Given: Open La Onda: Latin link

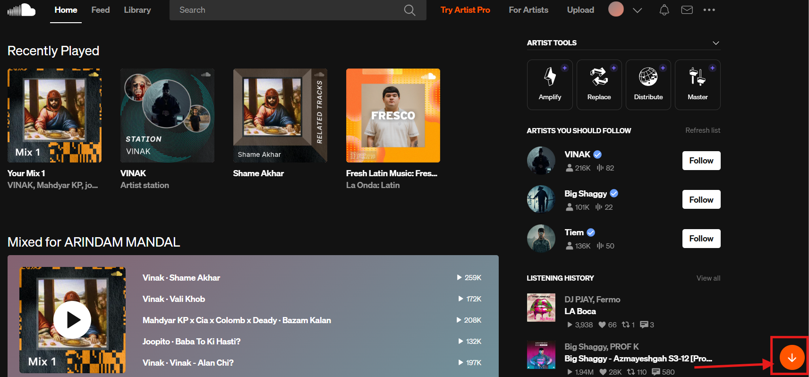Looking at the screenshot, I should click(373, 185).
